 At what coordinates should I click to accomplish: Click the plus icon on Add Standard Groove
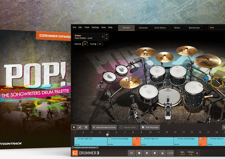click(94, 127)
